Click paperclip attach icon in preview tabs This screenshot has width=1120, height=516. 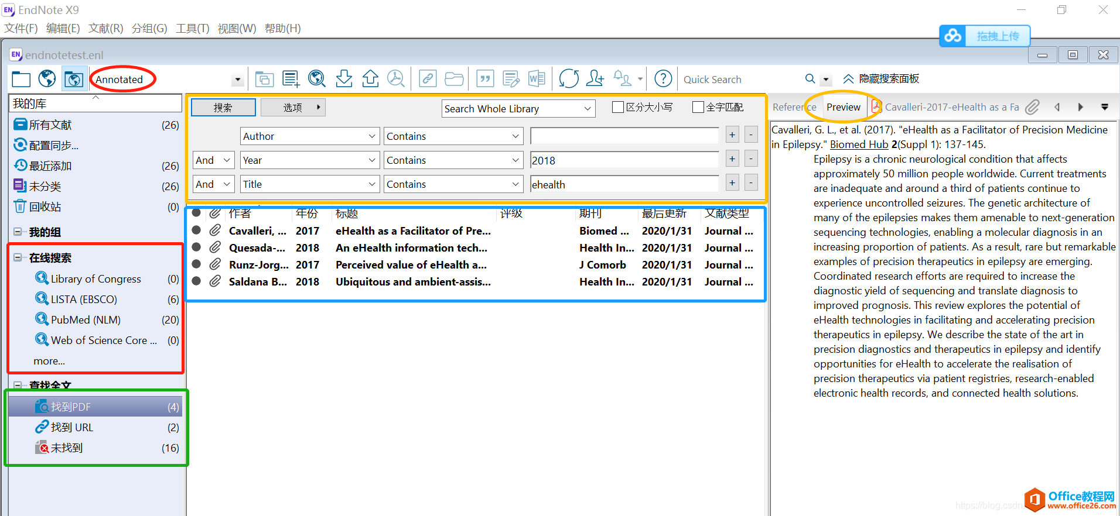(1033, 107)
